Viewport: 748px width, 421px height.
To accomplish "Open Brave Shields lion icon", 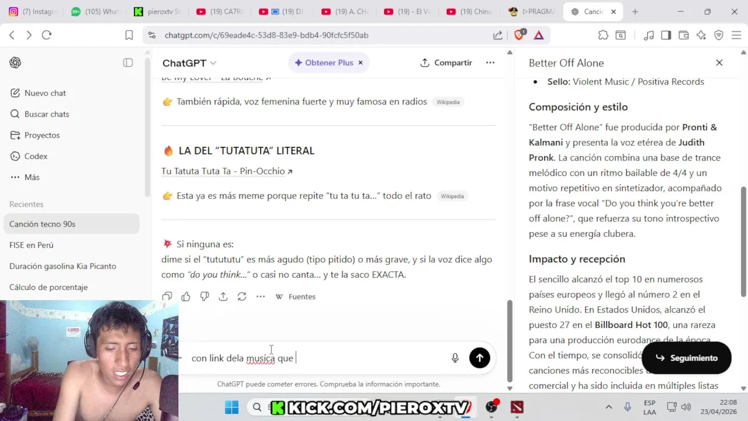I will tap(519, 35).
